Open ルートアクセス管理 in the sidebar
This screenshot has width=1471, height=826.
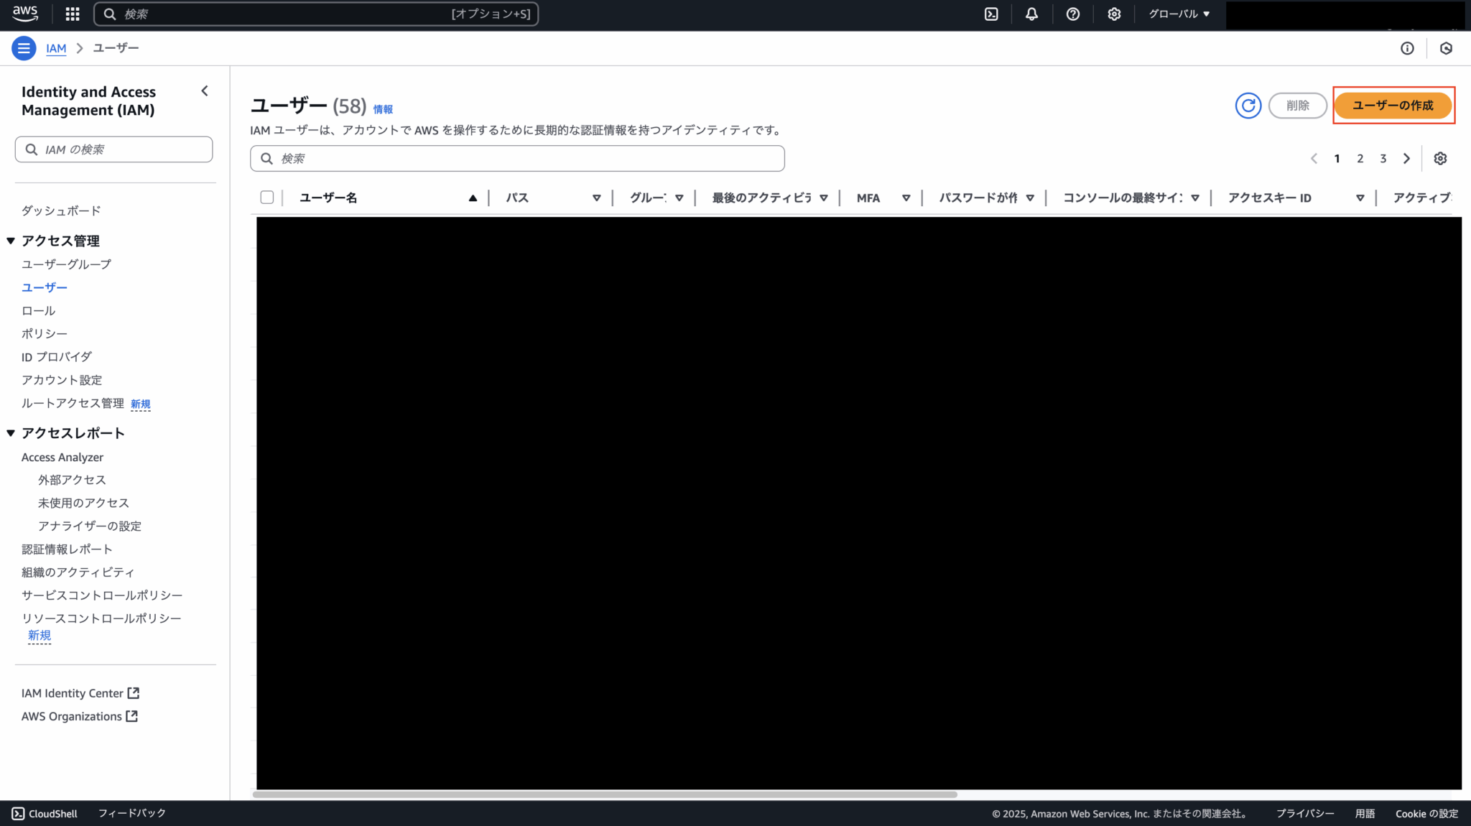coord(73,403)
